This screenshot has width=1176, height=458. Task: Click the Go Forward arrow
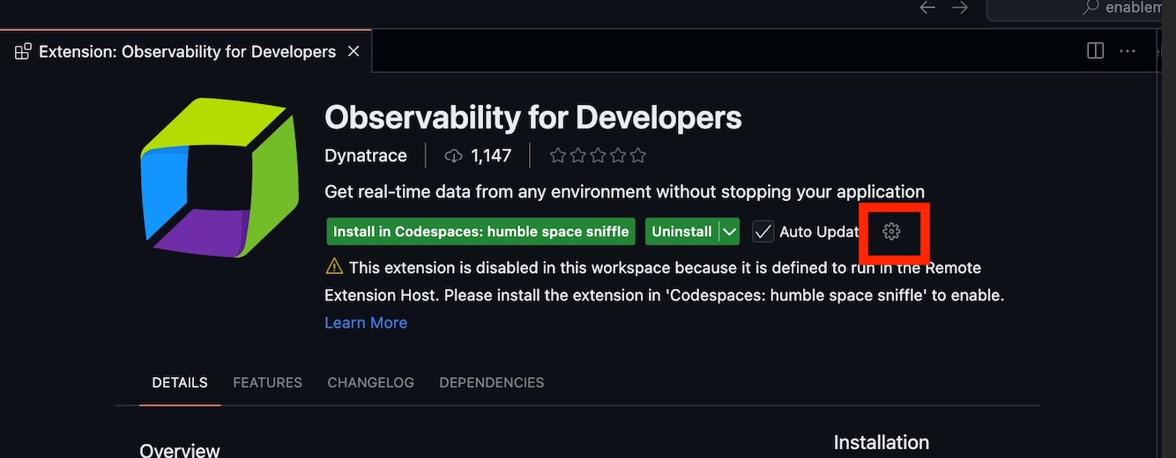click(x=960, y=8)
